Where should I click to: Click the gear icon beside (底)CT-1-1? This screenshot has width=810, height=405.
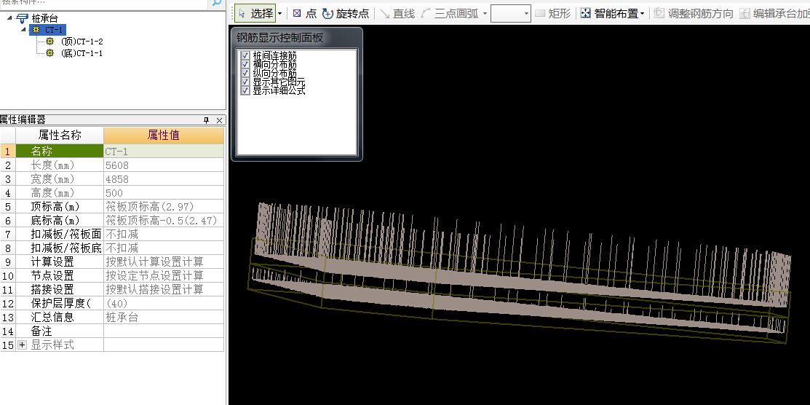coord(50,52)
